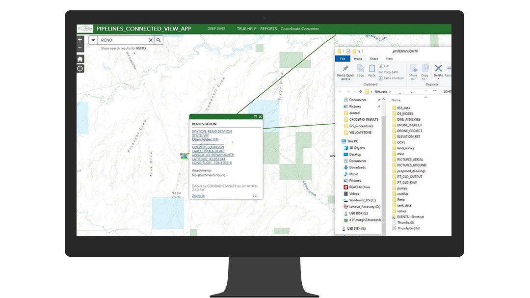Image resolution: width=530 pixels, height=298 pixels.
Task: Click the Copy ribbon button
Action: [x=360, y=71]
